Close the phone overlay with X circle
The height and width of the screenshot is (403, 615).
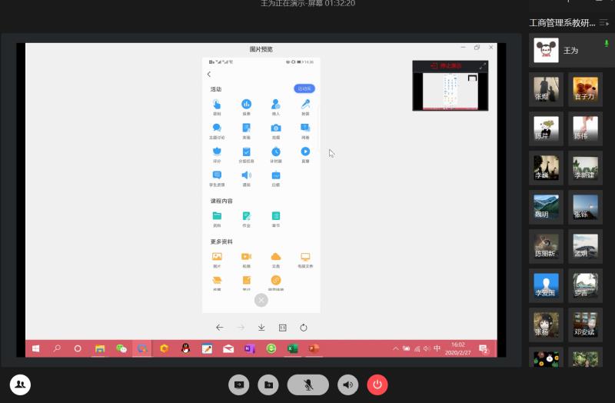pyautogui.click(x=261, y=300)
